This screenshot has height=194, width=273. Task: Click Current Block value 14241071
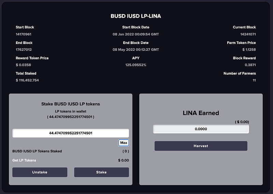pos(248,34)
